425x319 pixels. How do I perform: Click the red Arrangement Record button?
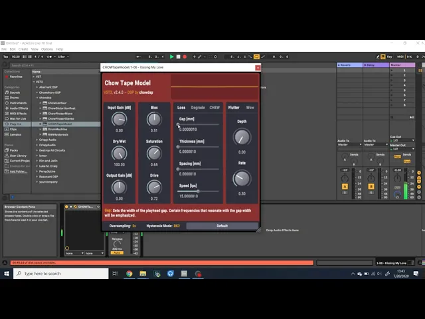pyautogui.click(x=185, y=56)
